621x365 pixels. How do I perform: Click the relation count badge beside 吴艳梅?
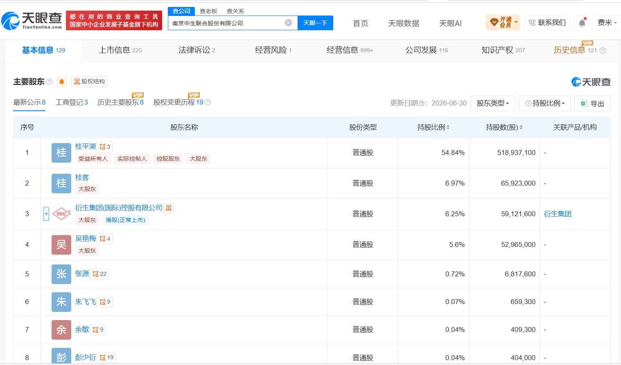pos(105,239)
